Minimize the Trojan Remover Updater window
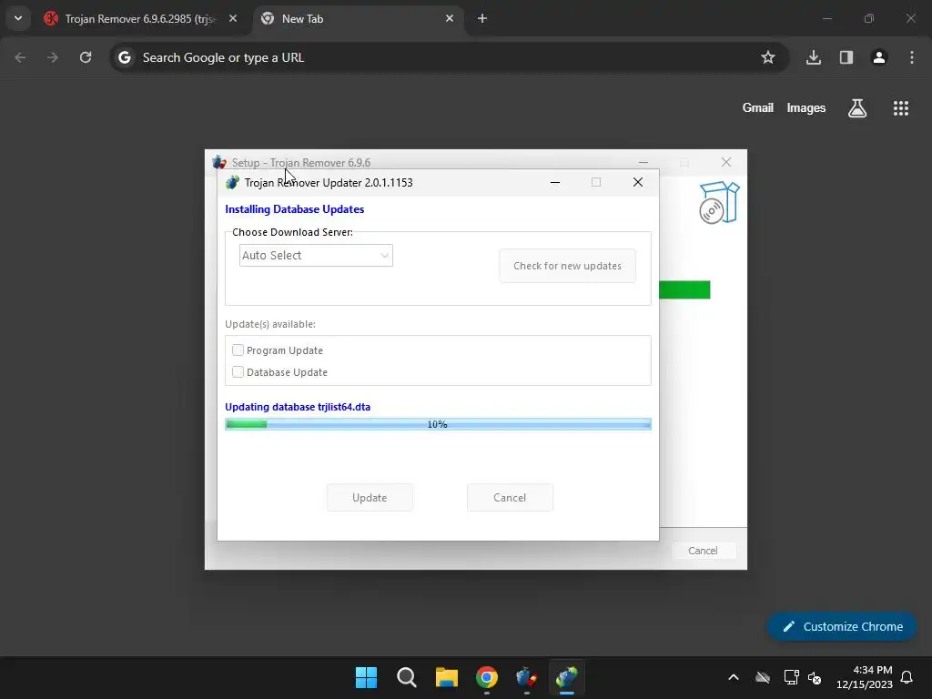This screenshot has width=932, height=699. (555, 182)
